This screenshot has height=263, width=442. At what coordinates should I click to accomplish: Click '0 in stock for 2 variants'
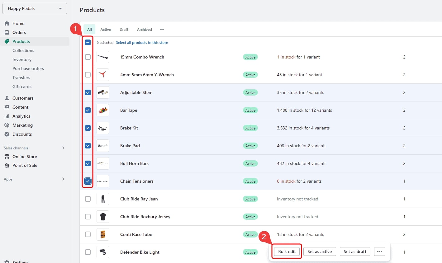tap(299, 181)
